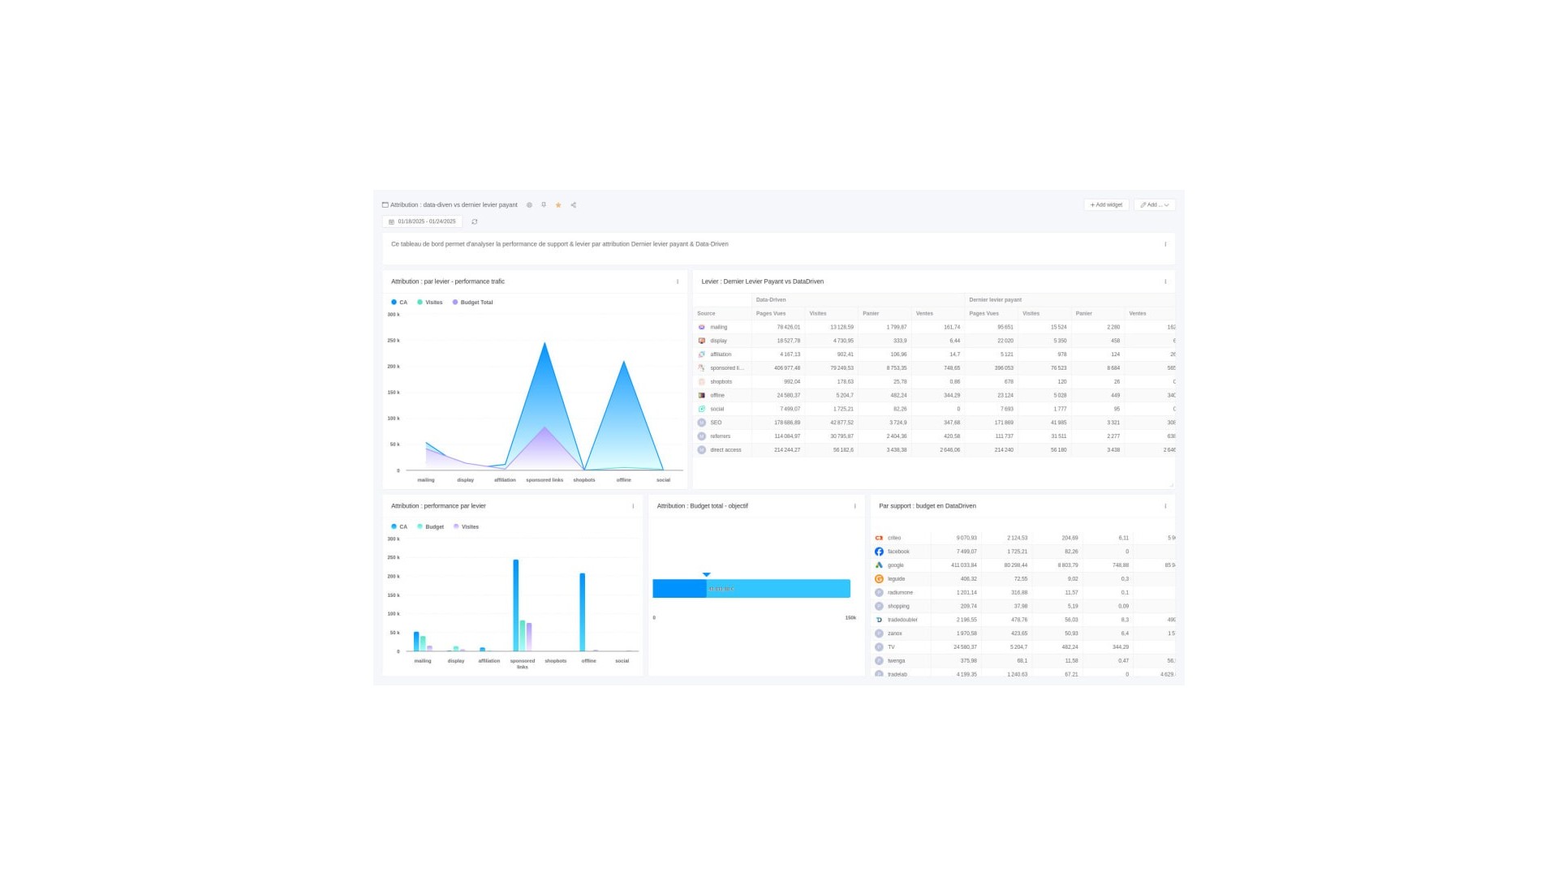Toggle CA series in area chart legend
This screenshot has width=1558, height=876.
click(x=399, y=303)
